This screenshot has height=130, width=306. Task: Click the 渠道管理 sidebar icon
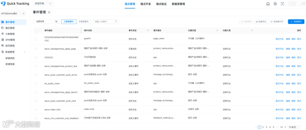coord(2,52)
